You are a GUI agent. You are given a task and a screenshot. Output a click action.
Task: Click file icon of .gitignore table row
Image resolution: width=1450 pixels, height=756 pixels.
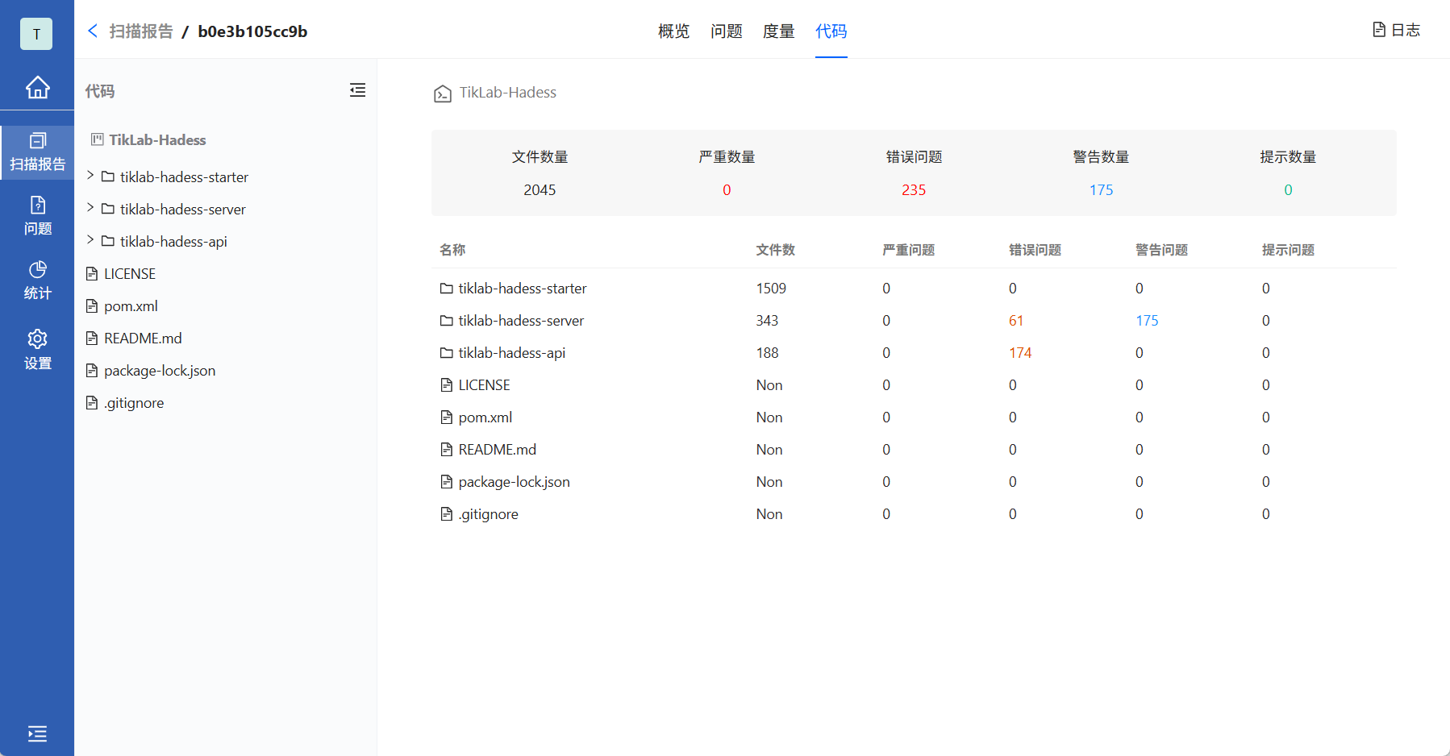click(x=446, y=514)
